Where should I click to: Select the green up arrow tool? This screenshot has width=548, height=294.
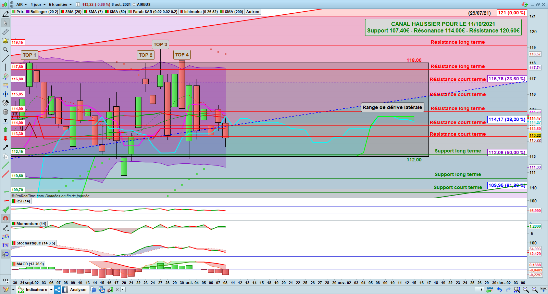(x=5, y=130)
